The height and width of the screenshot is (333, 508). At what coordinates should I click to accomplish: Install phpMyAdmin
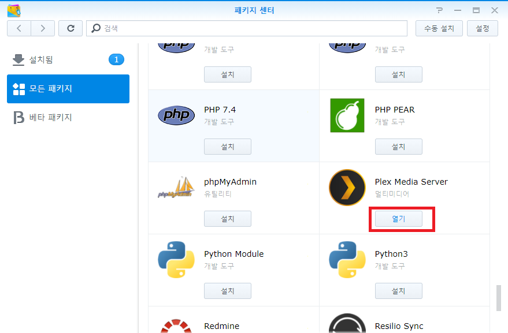point(228,219)
